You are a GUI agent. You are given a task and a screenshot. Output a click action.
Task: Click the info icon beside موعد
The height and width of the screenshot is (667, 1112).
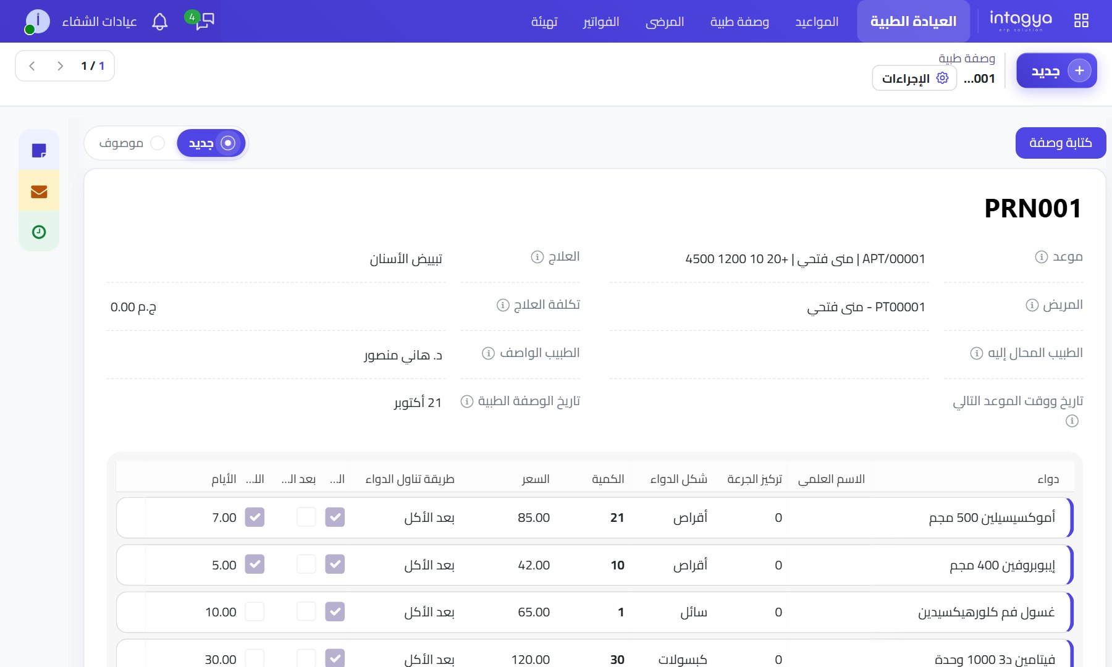point(1042,257)
